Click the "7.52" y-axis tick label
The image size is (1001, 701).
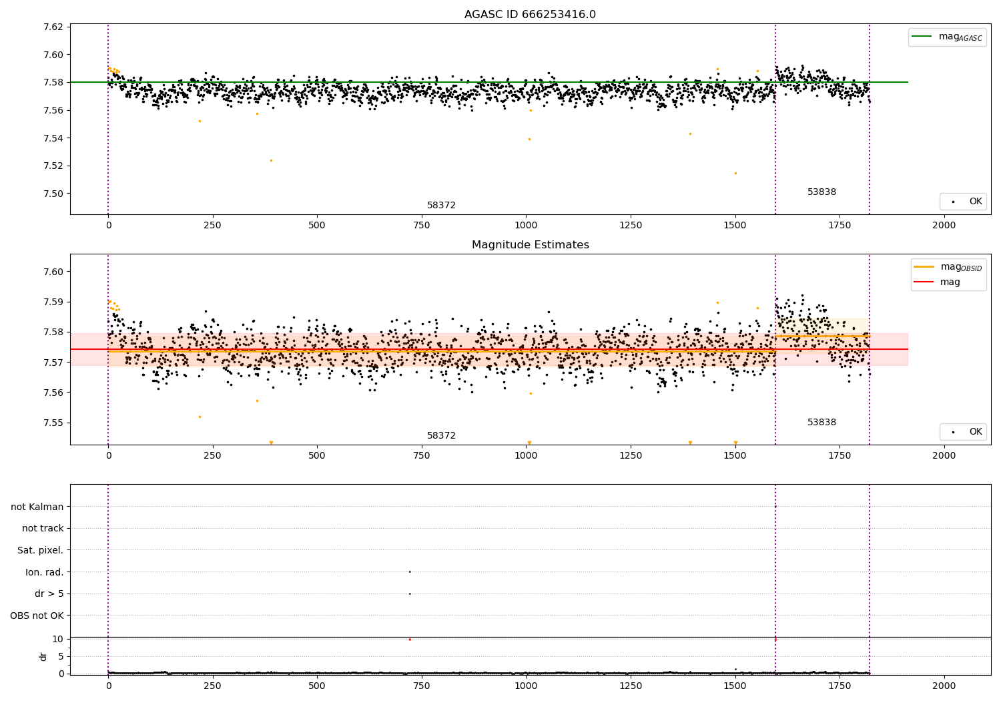click(53, 166)
